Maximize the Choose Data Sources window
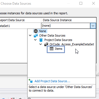The image size is (99, 99). point(81,3)
